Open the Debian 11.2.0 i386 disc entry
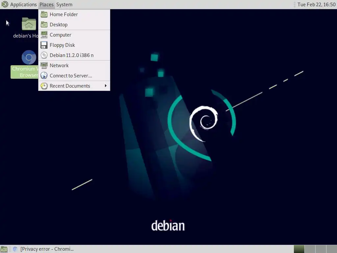This screenshot has height=253, width=337. pos(74,55)
